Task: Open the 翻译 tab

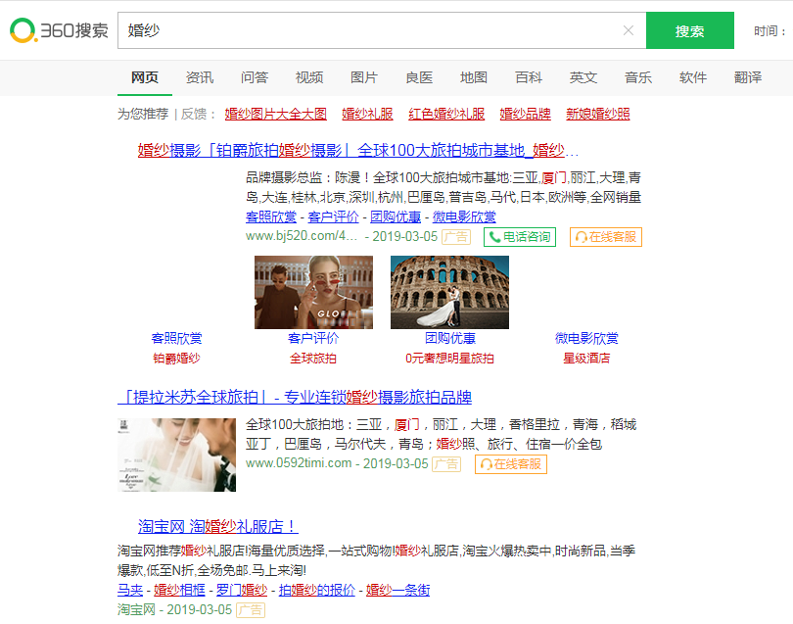Action: coord(748,77)
